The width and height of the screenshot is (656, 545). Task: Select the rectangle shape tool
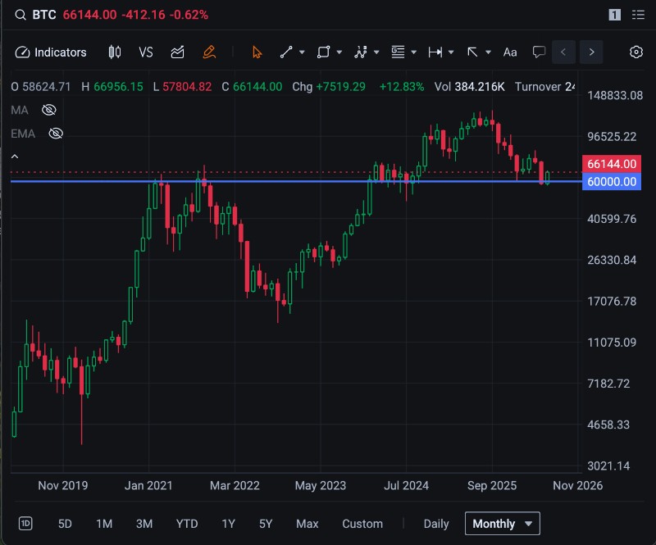[323, 52]
